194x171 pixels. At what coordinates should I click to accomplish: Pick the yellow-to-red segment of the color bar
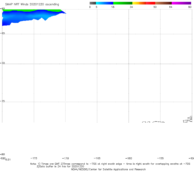144,3
